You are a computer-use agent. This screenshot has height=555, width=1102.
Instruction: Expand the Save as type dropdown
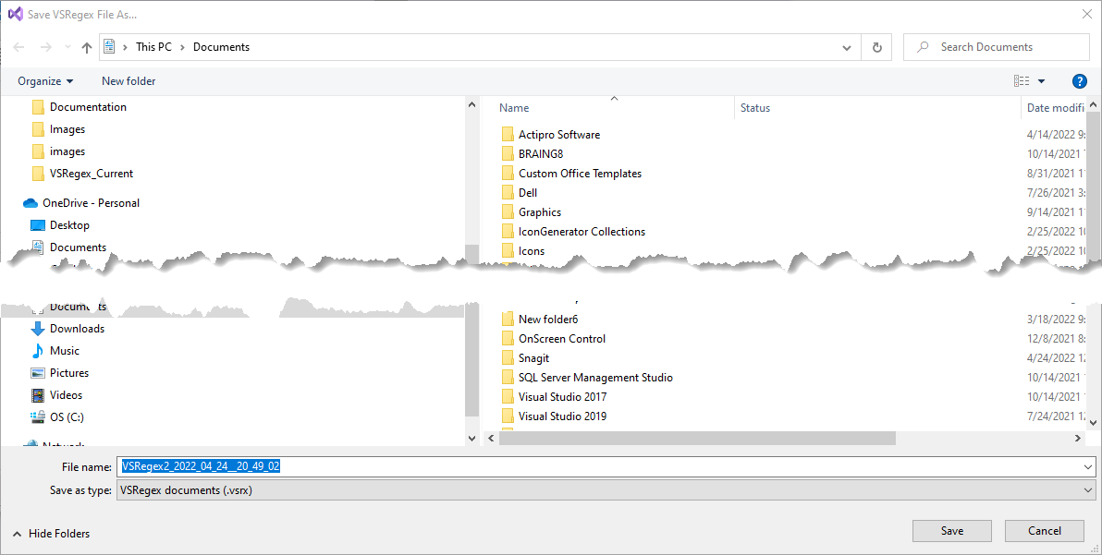tap(1087, 490)
